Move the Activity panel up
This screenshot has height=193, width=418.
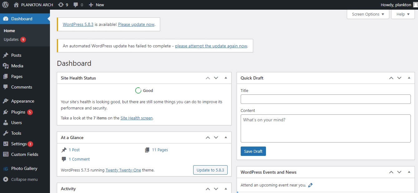click(x=208, y=189)
